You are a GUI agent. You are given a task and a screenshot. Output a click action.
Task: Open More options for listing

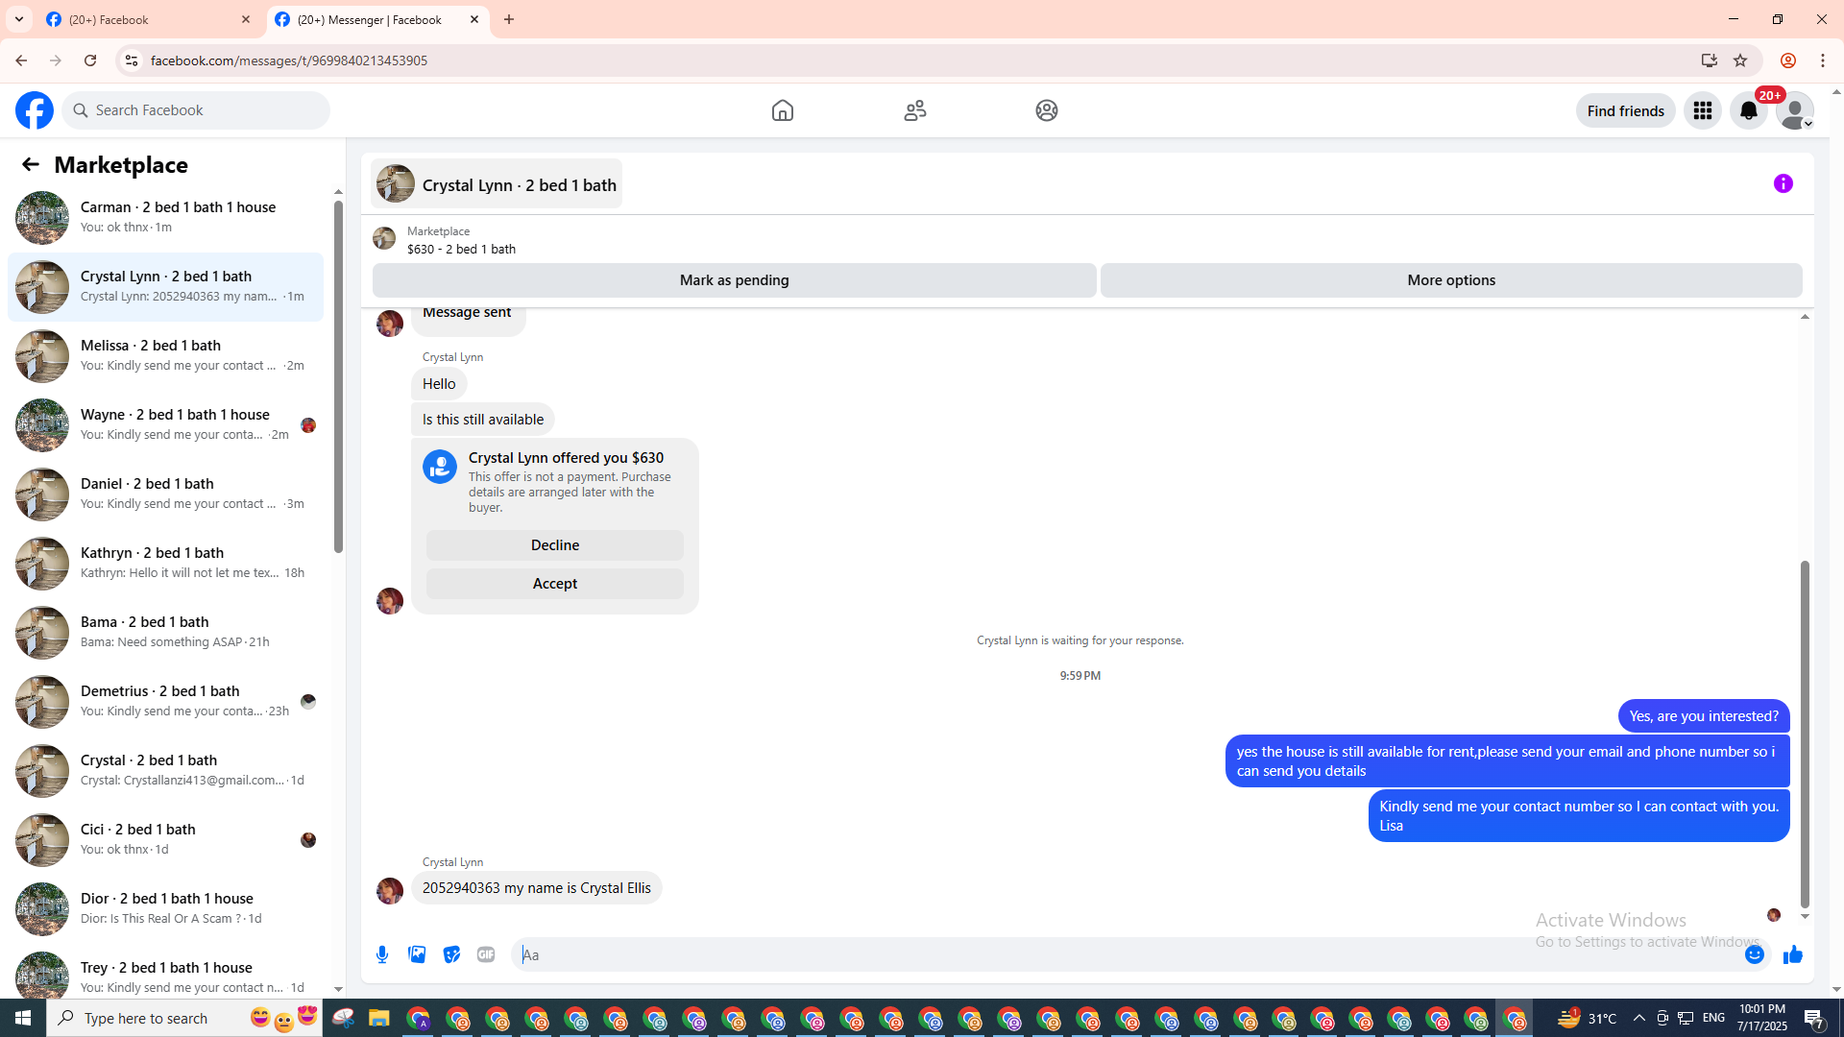tap(1451, 280)
